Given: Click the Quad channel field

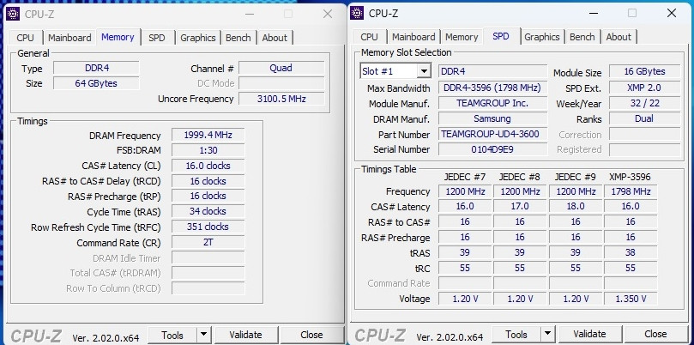Looking at the screenshot, I should 281,68.
